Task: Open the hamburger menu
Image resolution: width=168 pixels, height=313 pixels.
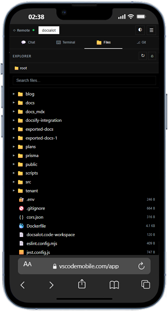Action: point(151,30)
